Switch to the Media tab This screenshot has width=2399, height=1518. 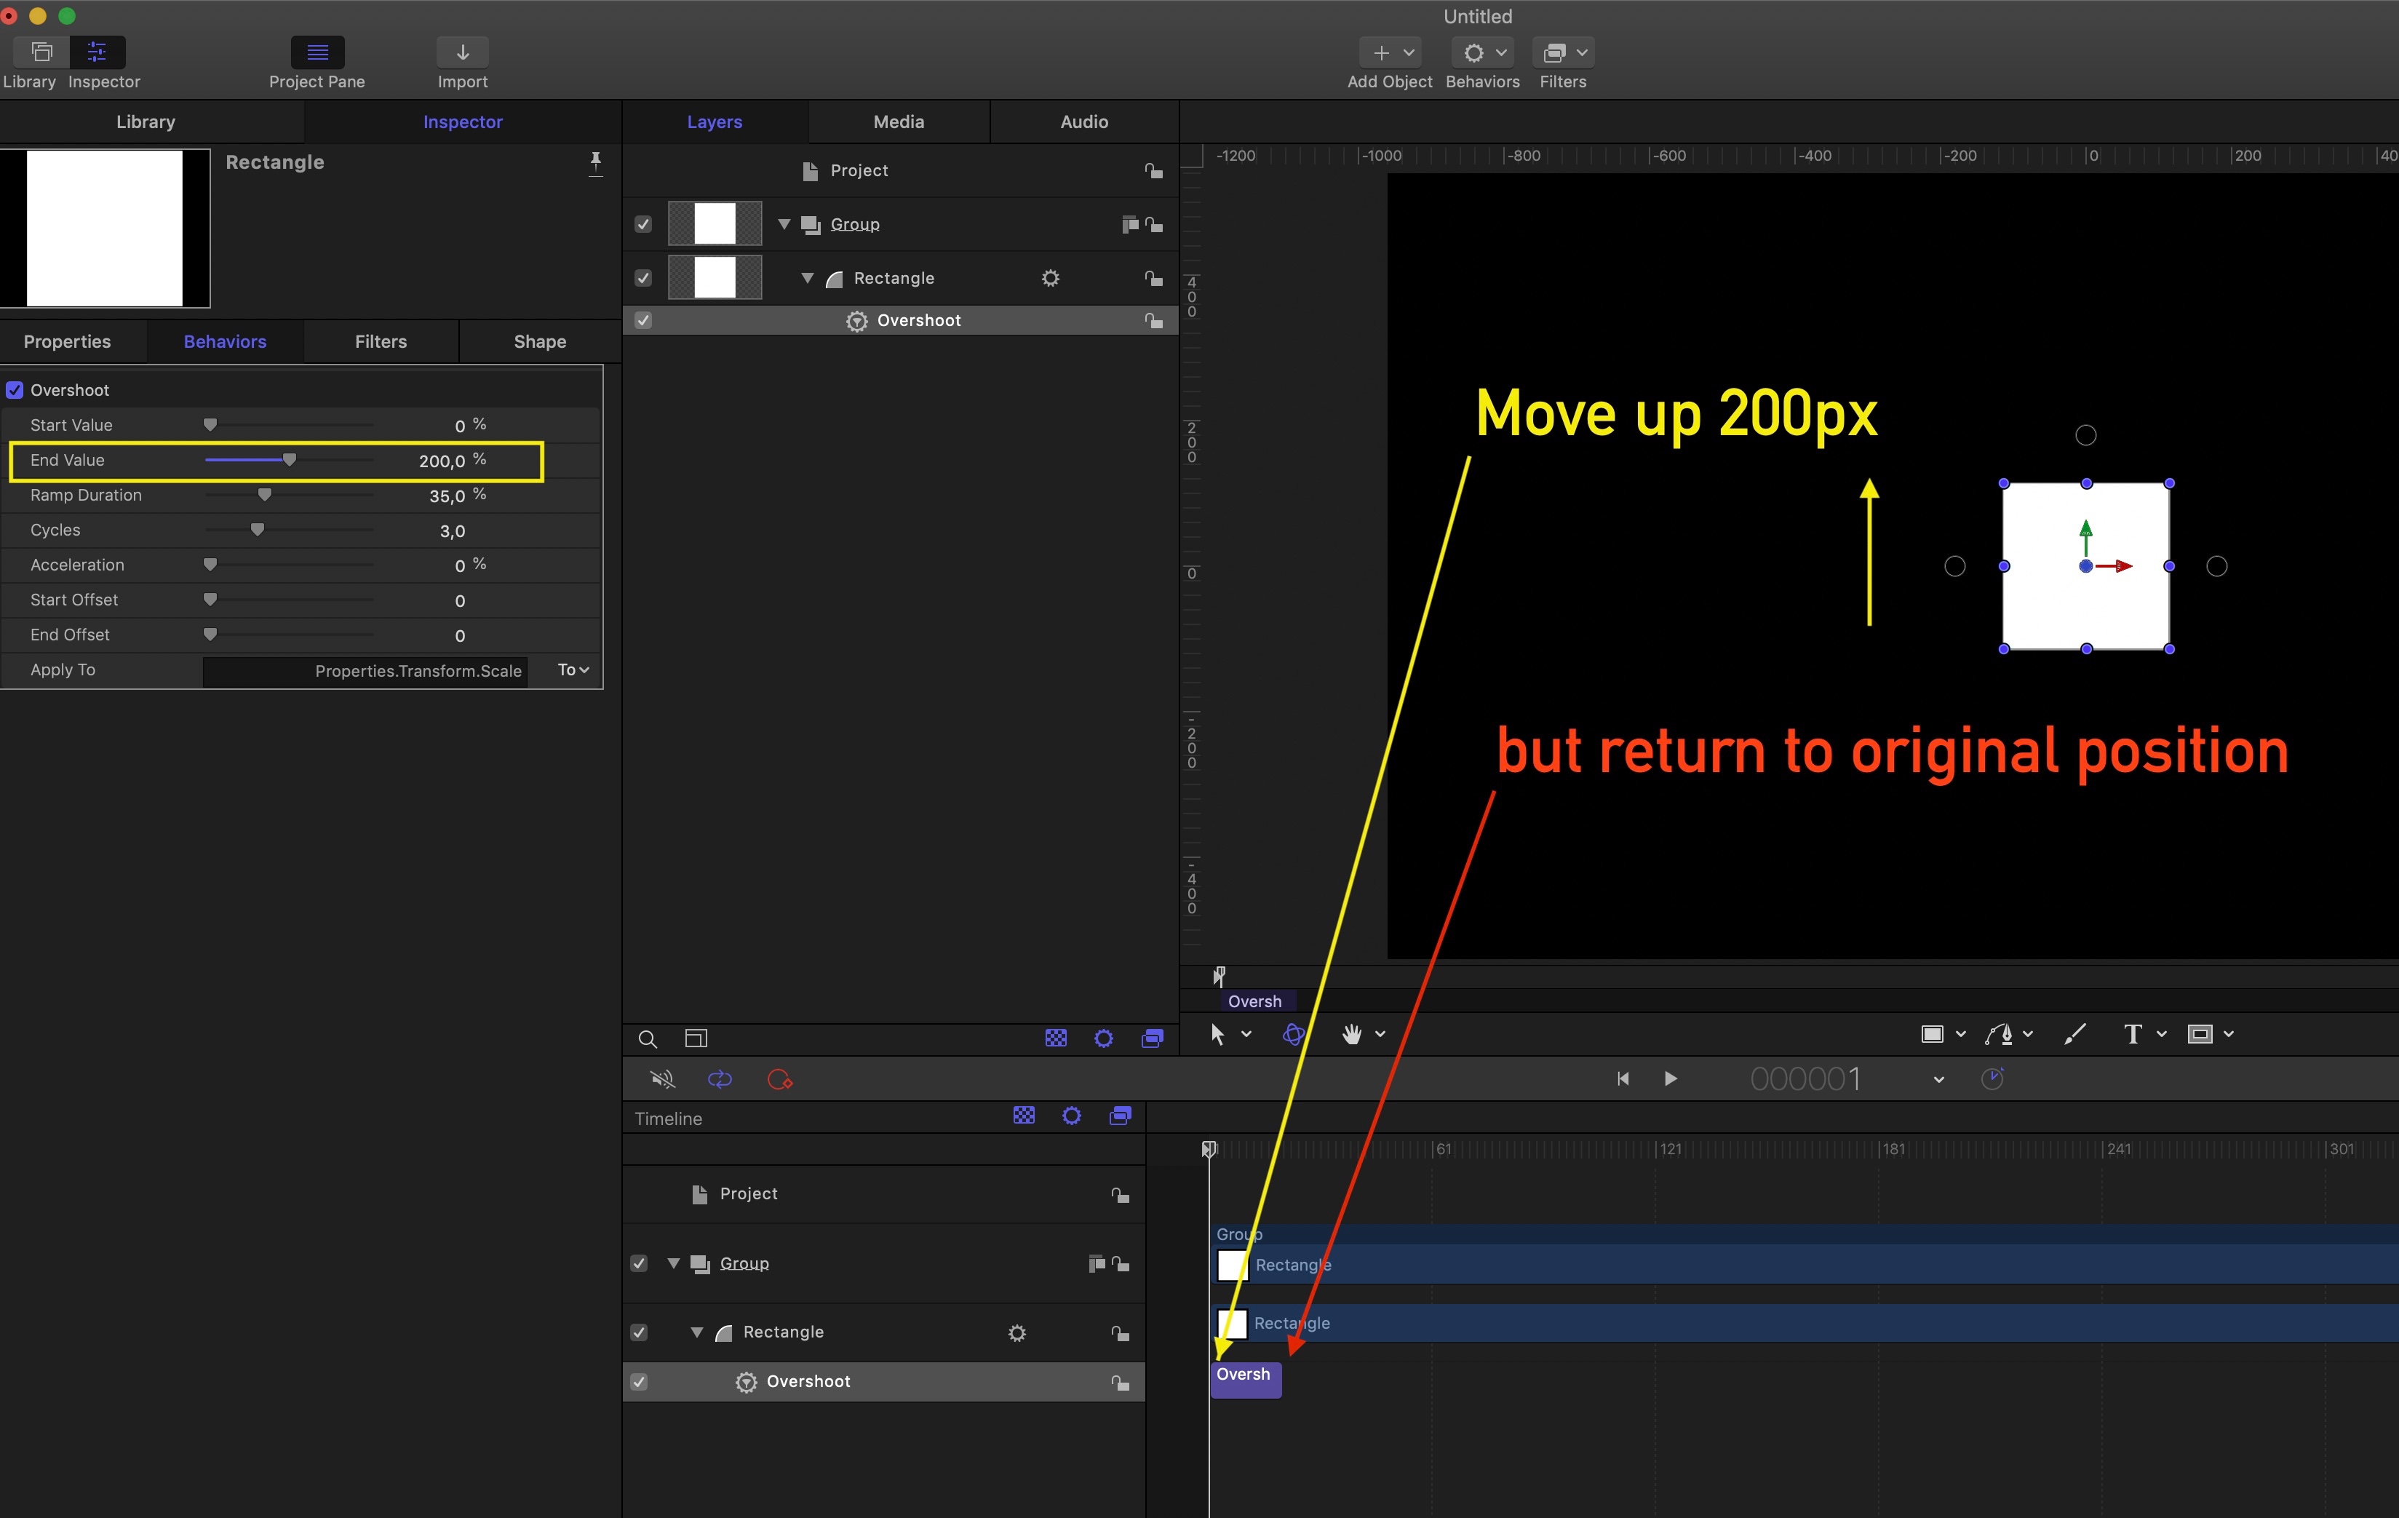pos(899,122)
